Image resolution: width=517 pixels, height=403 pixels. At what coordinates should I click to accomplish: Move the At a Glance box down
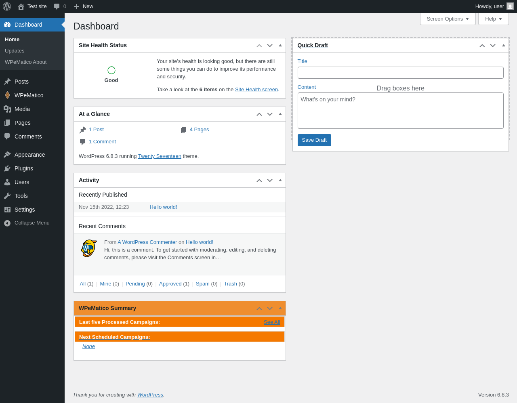(x=270, y=114)
